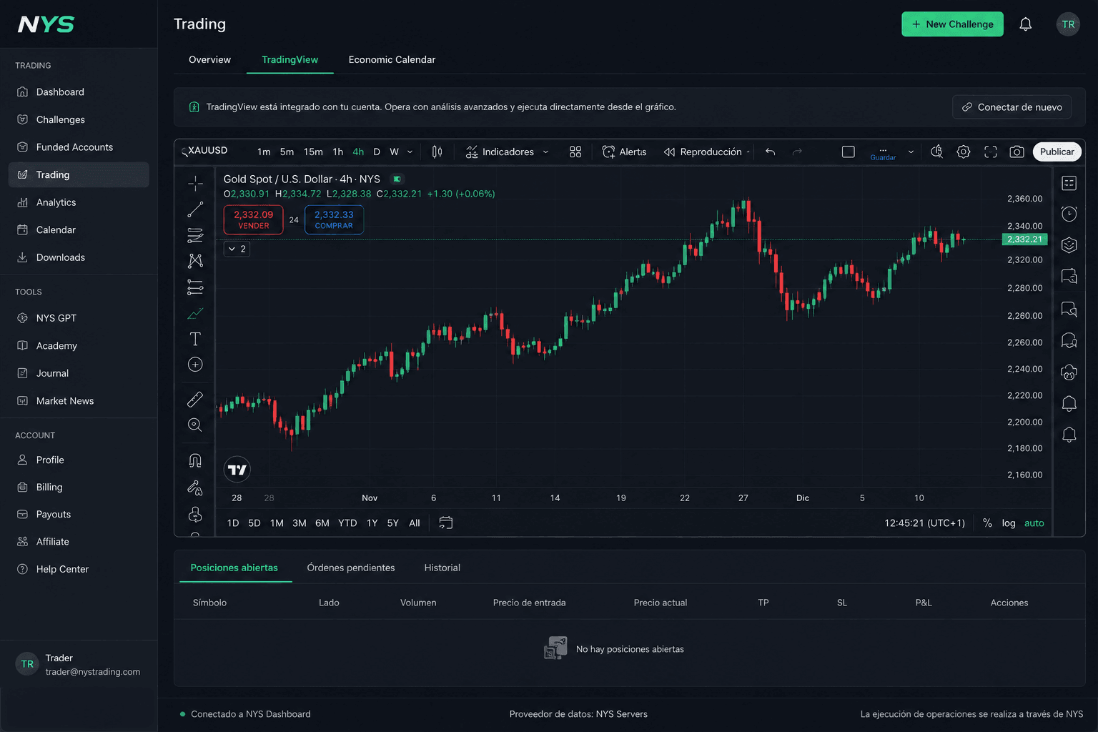Open Funded Accounts in sidebar
The width and height of the screenshot is (1098, 732).
(79, 147)
